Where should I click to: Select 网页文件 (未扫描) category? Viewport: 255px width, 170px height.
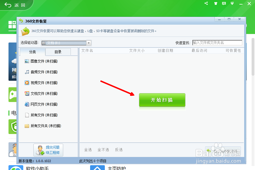(x=41, y=104)
